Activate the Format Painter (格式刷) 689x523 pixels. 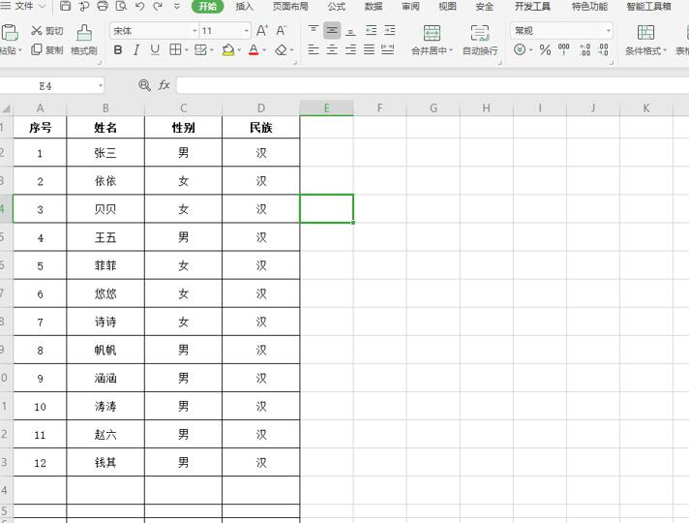(x=84, y=40)
